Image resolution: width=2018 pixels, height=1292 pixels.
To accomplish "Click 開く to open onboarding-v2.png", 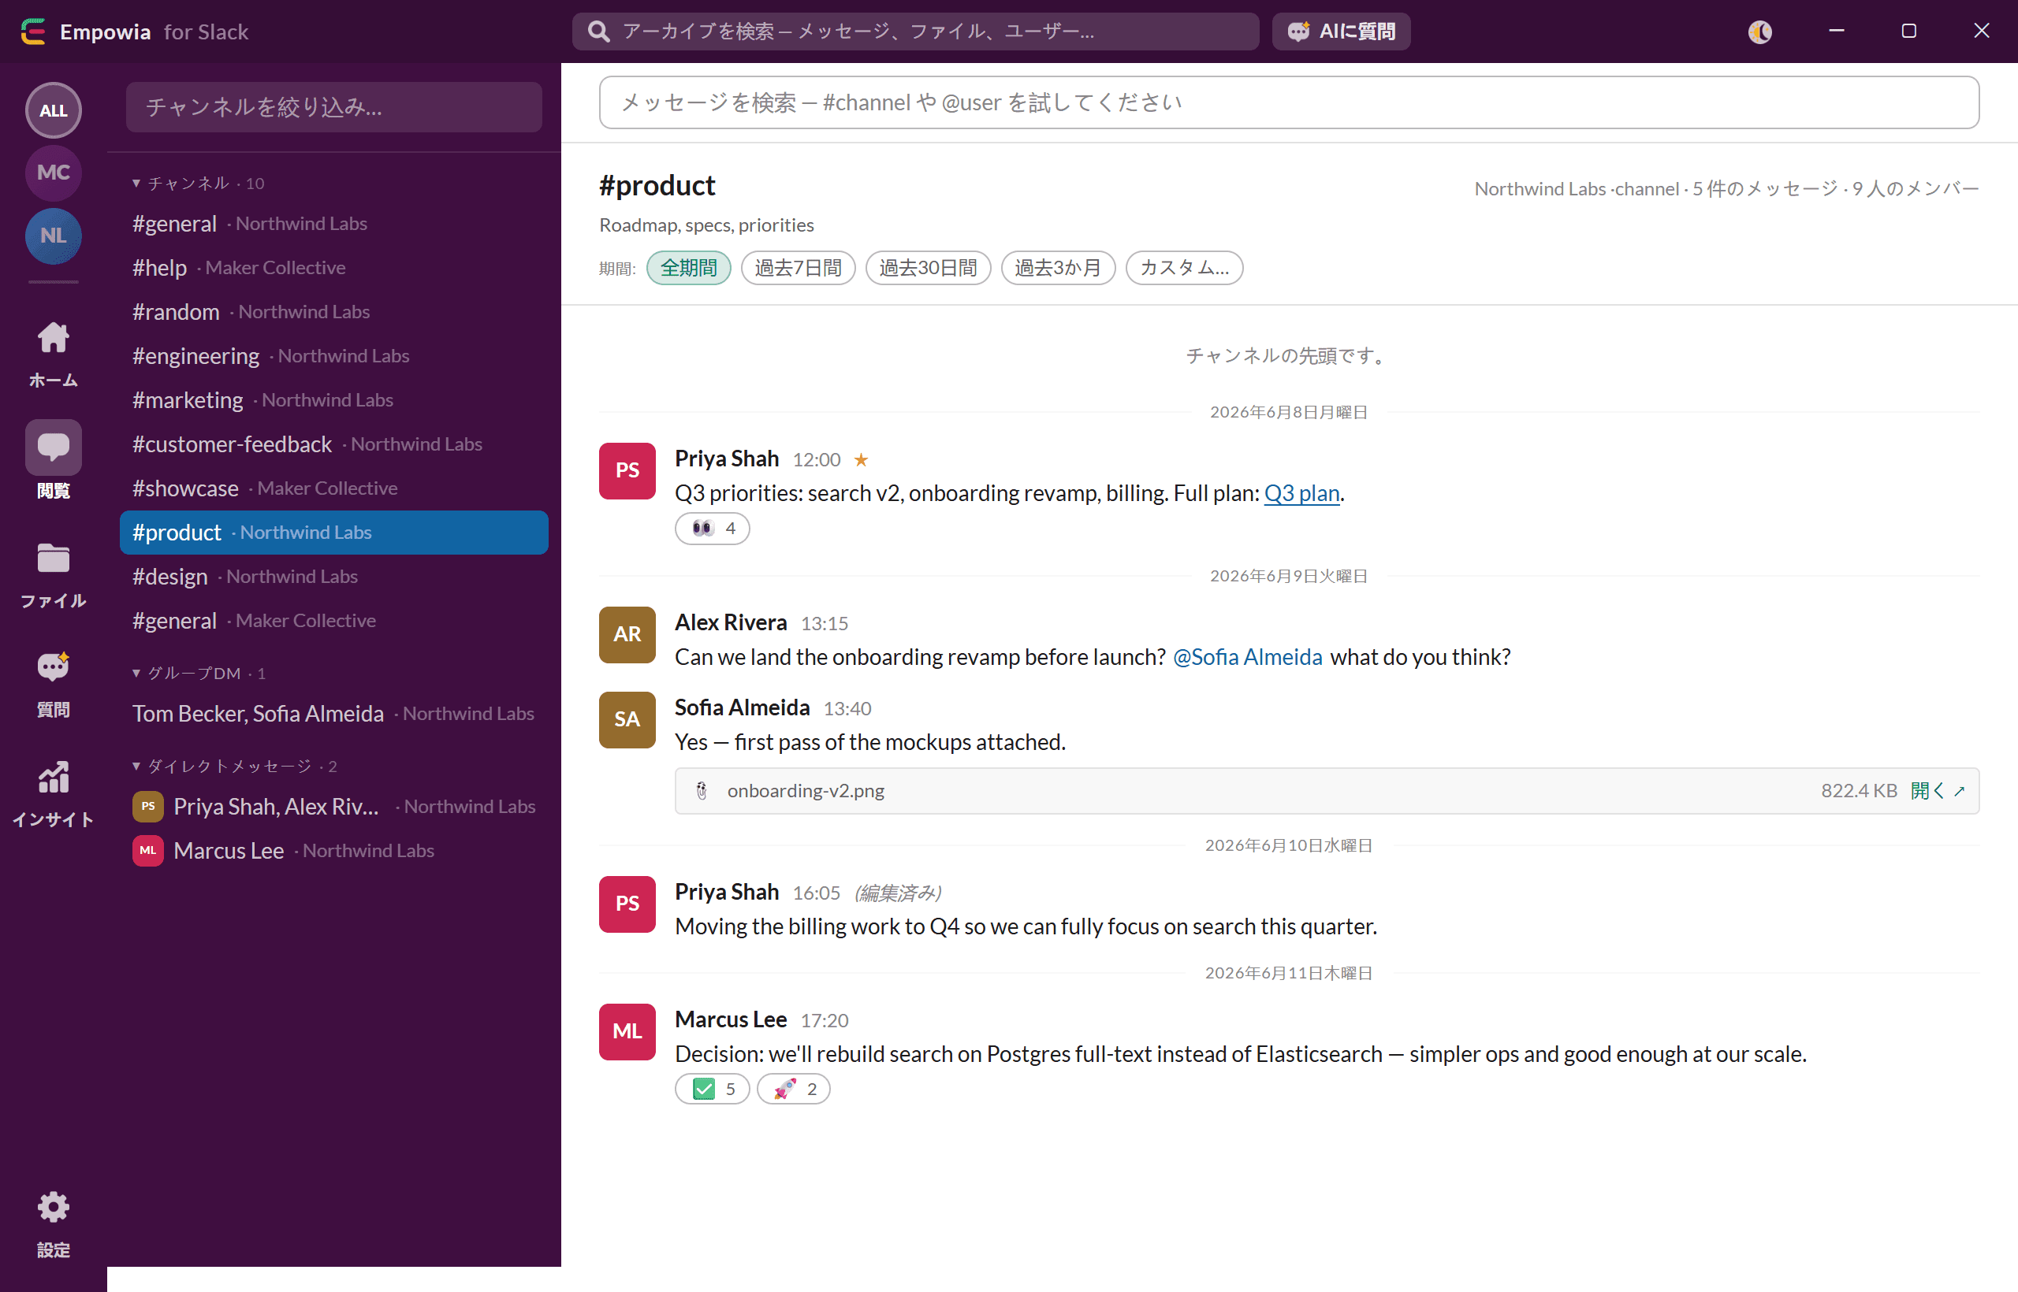I will (x=1938, y=790).
